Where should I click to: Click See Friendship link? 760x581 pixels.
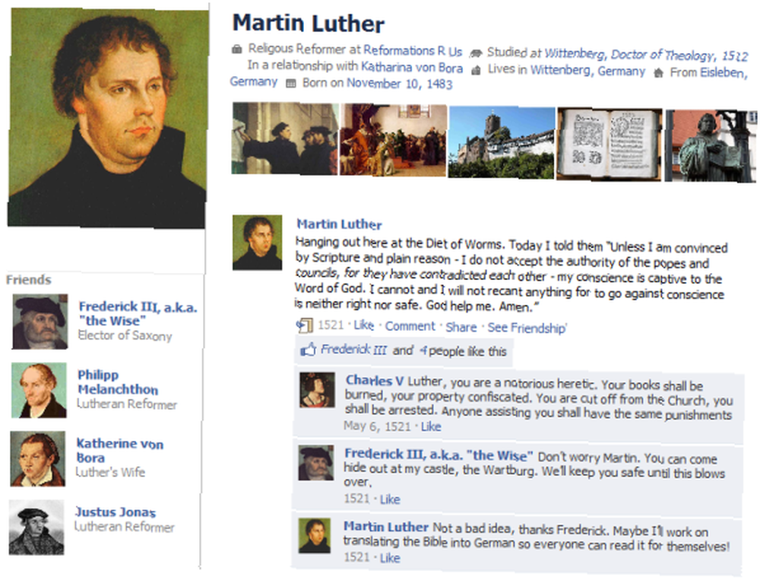pos(527,328)
